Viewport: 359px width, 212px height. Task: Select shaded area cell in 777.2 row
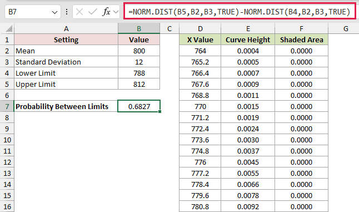click(x=301, y=173)
